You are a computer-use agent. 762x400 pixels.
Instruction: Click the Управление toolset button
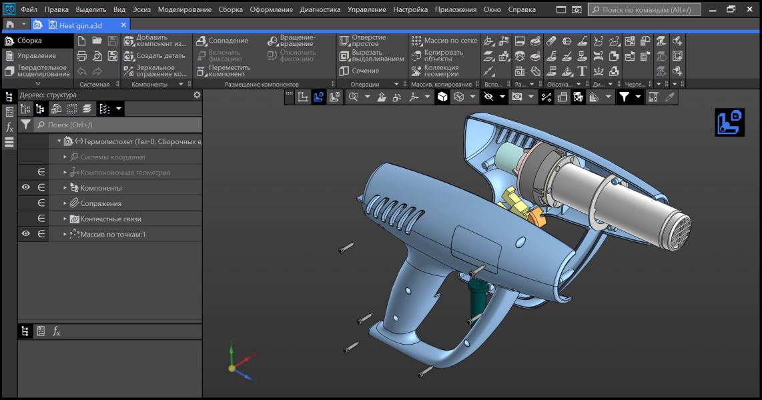click(x=36, y=55)
